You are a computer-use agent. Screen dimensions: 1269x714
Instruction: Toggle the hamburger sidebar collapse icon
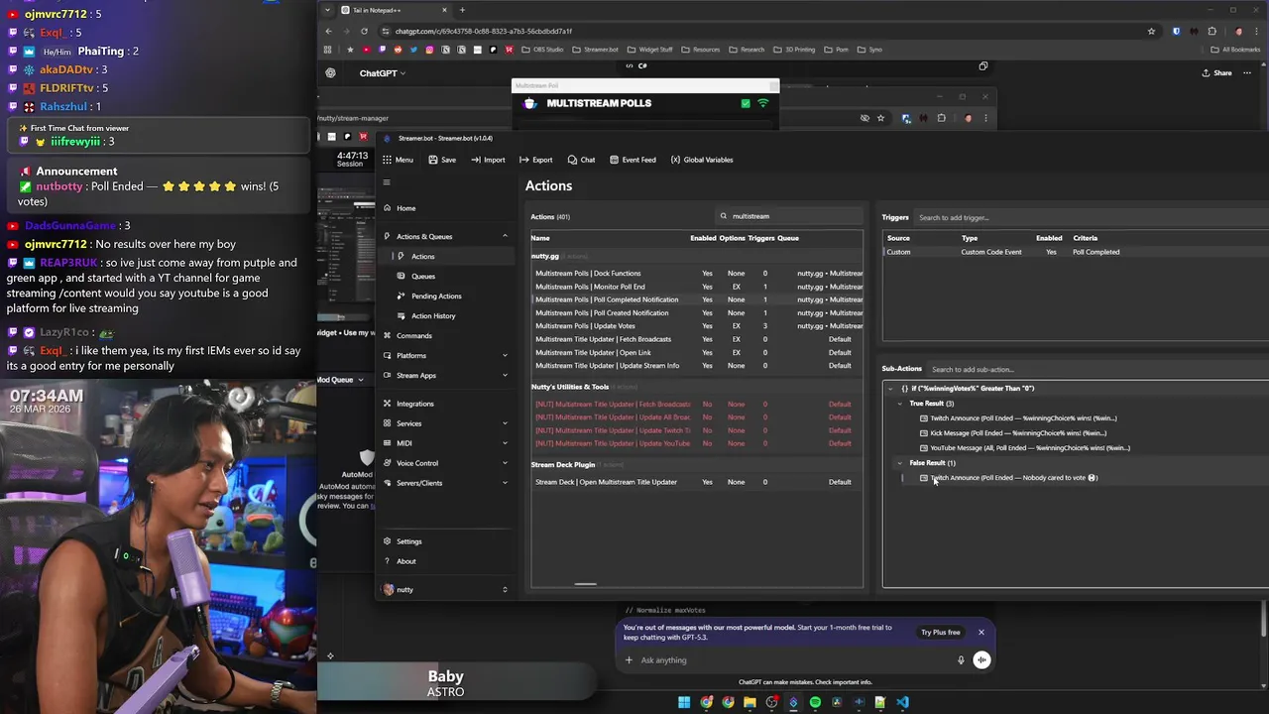point(387,182)
